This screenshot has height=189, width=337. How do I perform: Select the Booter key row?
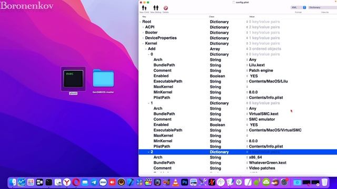[x=151, y=33]
